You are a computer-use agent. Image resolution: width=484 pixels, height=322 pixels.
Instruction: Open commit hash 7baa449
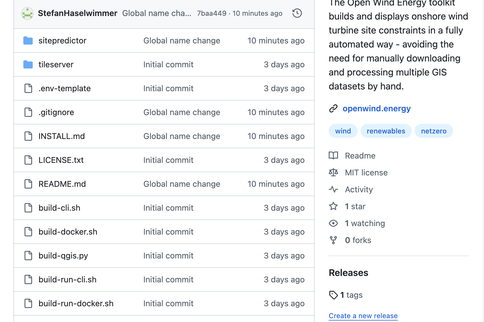click(x=212, y=13)
